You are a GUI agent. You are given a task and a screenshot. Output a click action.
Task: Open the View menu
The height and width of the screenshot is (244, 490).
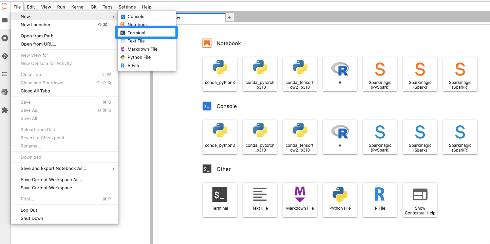[46, 7]
